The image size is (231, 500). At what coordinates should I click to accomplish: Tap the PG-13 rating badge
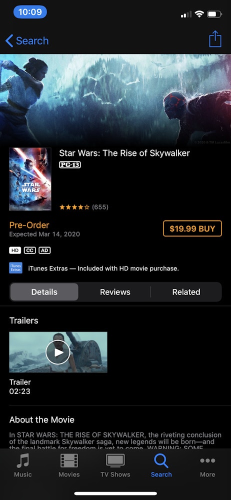point(70,164)
